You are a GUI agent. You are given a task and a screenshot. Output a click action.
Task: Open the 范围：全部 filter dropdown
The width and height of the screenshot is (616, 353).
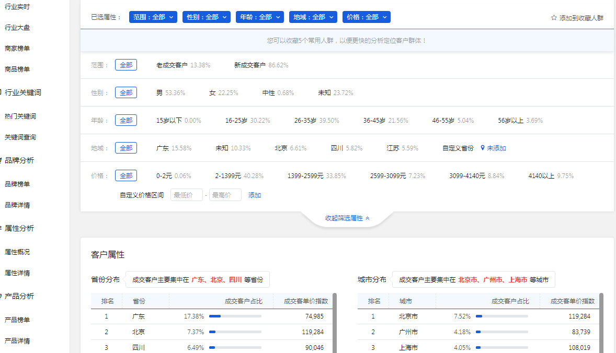pos(153,17)
